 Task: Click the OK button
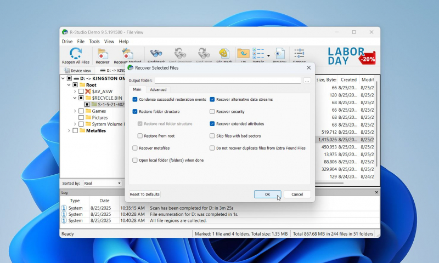(267, 195)
